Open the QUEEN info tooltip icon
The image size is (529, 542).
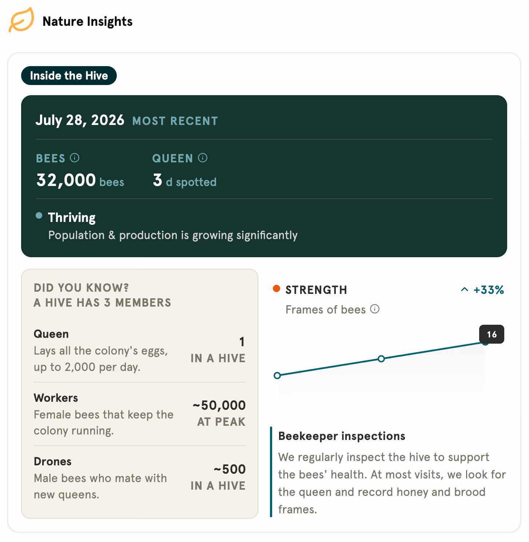(203, 158)
